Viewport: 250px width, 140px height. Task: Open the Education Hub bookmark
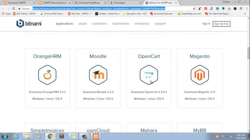pyautogui.click(x=135, y=14)
